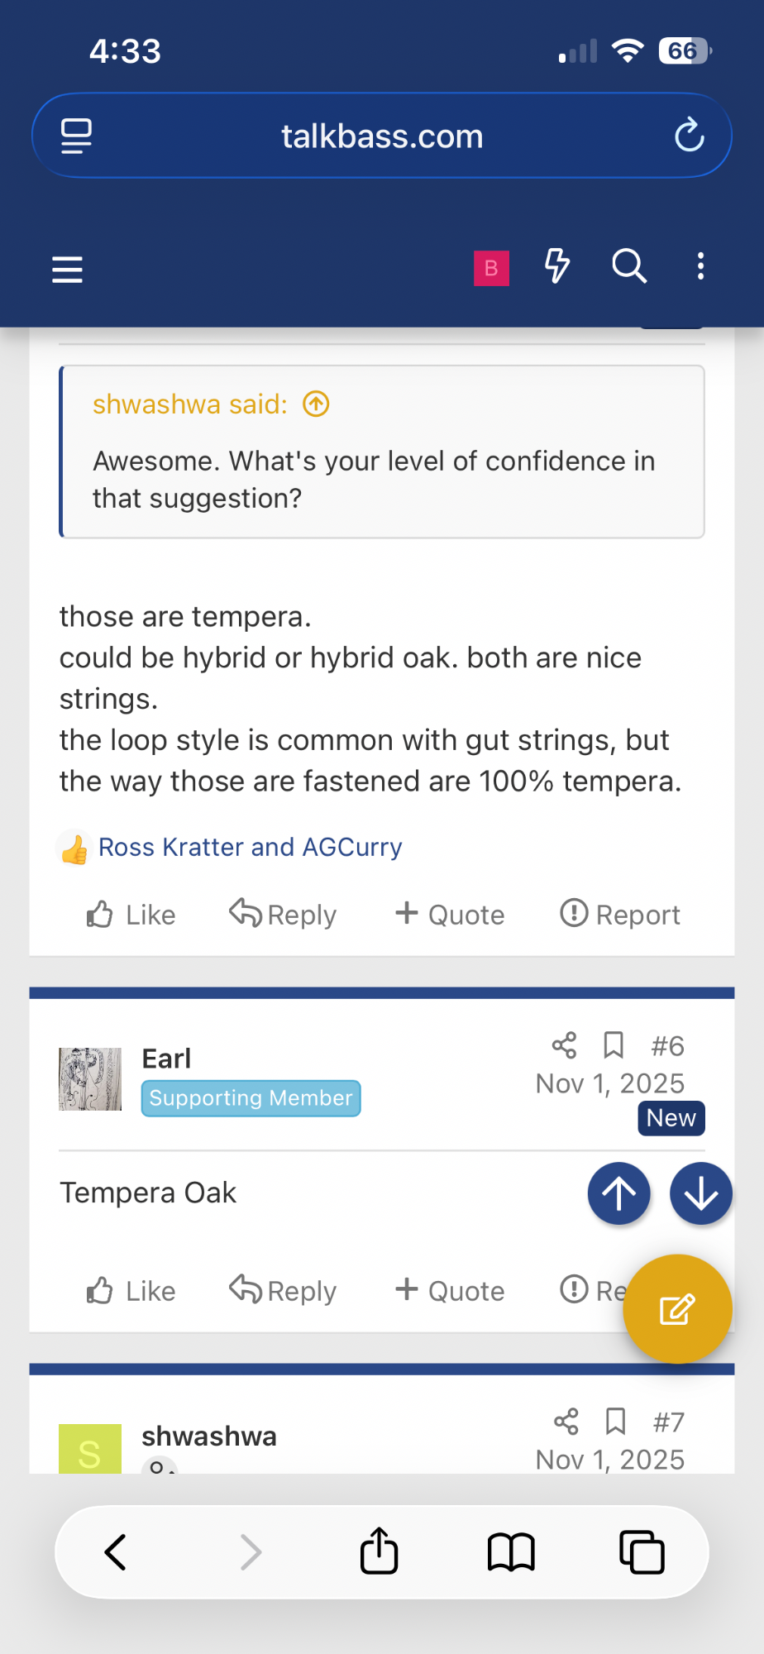Open the three-dot more options menu

tap(700, 266)
